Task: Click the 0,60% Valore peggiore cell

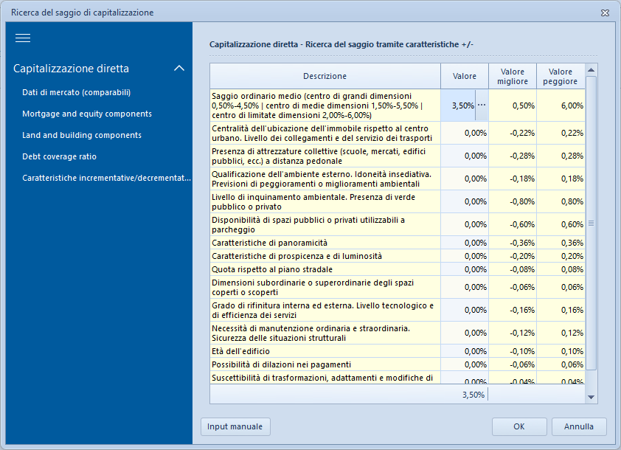Action: coord(561,224)
